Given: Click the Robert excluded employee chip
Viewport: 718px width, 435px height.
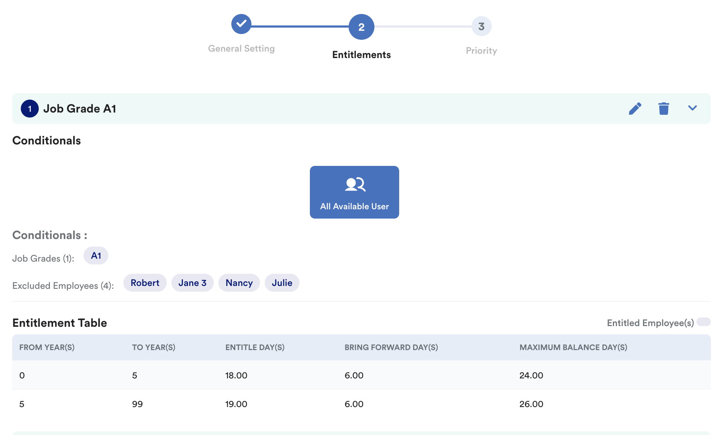Looking at the screenshot, I should [145, 283].
